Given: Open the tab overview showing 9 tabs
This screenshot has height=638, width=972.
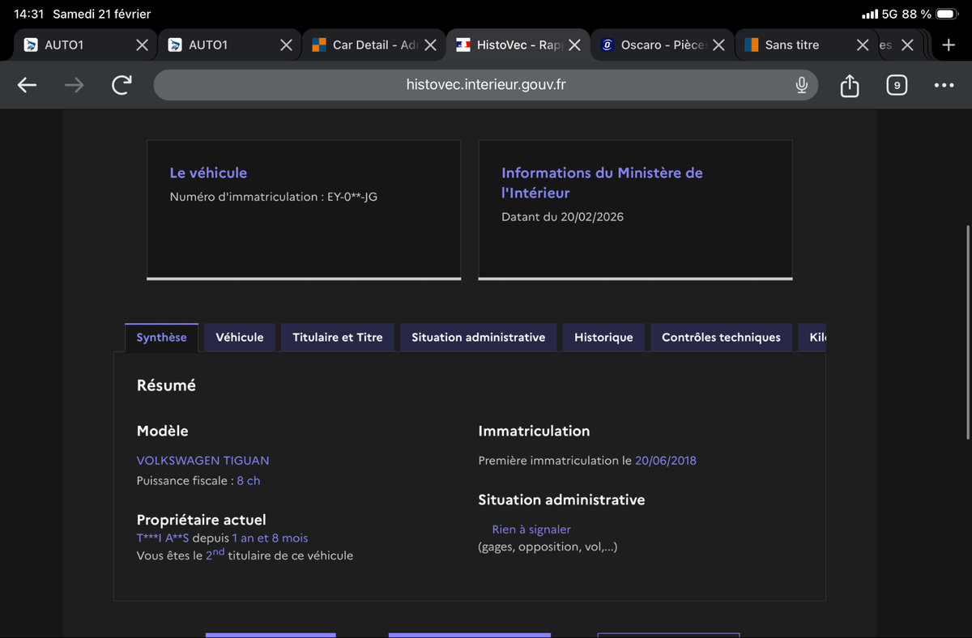Looking at the screenshot, I should click(896, 85).
